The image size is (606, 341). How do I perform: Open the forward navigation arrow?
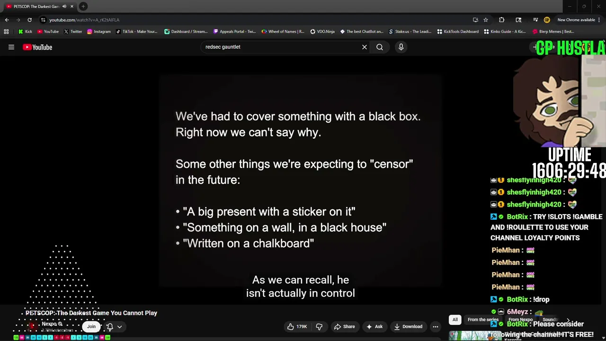tap(18, 20)
